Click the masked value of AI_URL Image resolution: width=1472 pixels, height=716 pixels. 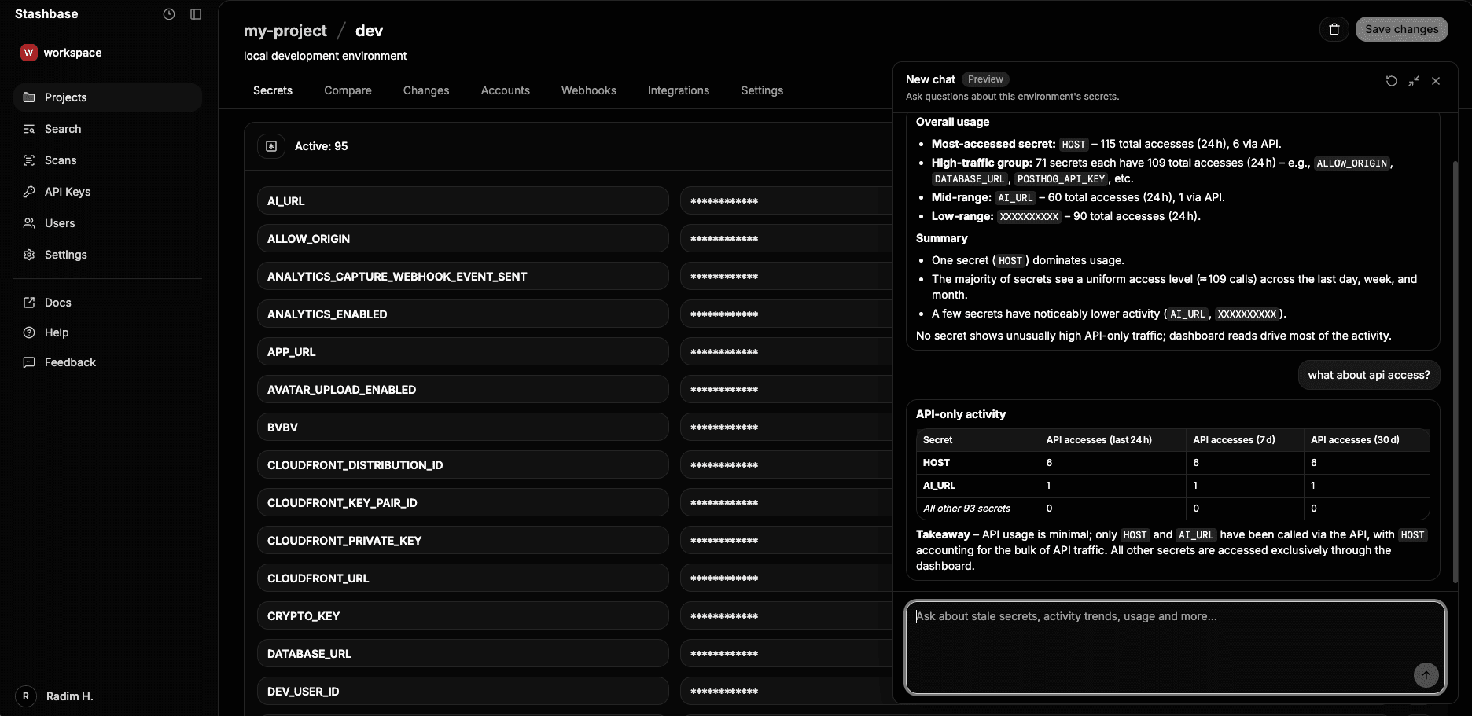pos(786,200)
